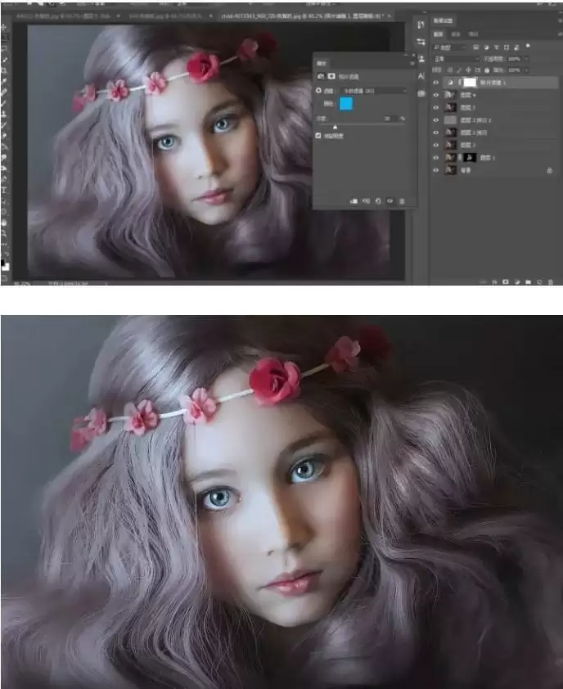Click the lock icon on the Background layer
The height and width of the screenshot is (689, 563).
pyautogui.click(x=549, y=170)
